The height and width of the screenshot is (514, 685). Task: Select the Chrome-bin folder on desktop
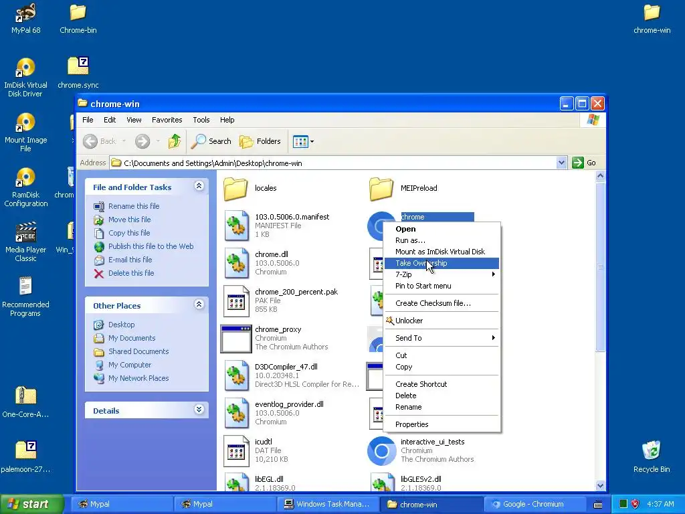click(x=78, y=18)
